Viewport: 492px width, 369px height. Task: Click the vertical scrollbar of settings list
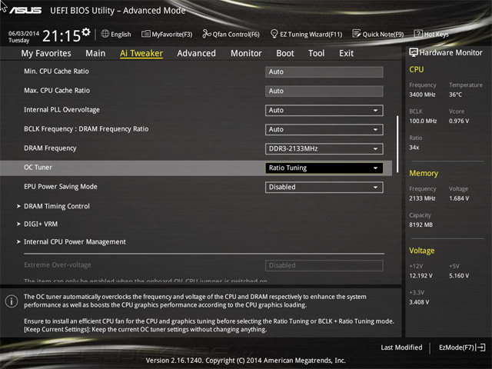point(397,144)
